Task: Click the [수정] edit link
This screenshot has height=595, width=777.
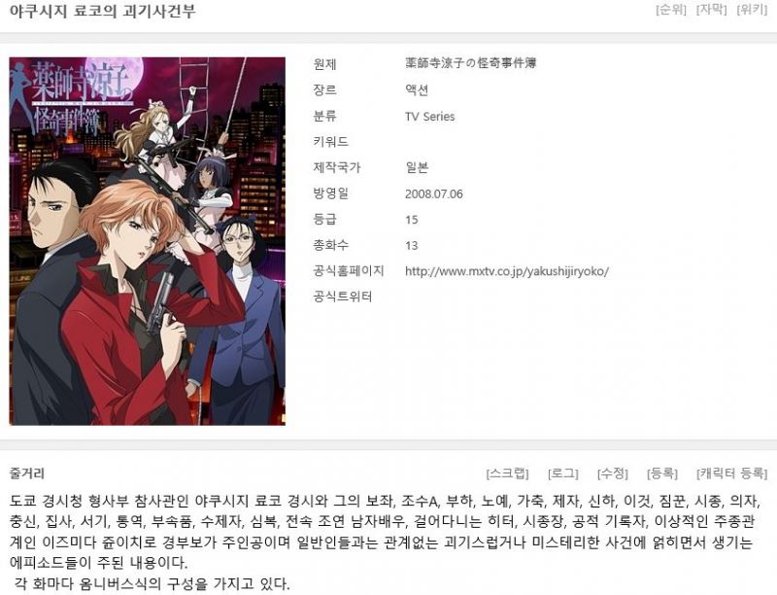Action: coord(613,473)
